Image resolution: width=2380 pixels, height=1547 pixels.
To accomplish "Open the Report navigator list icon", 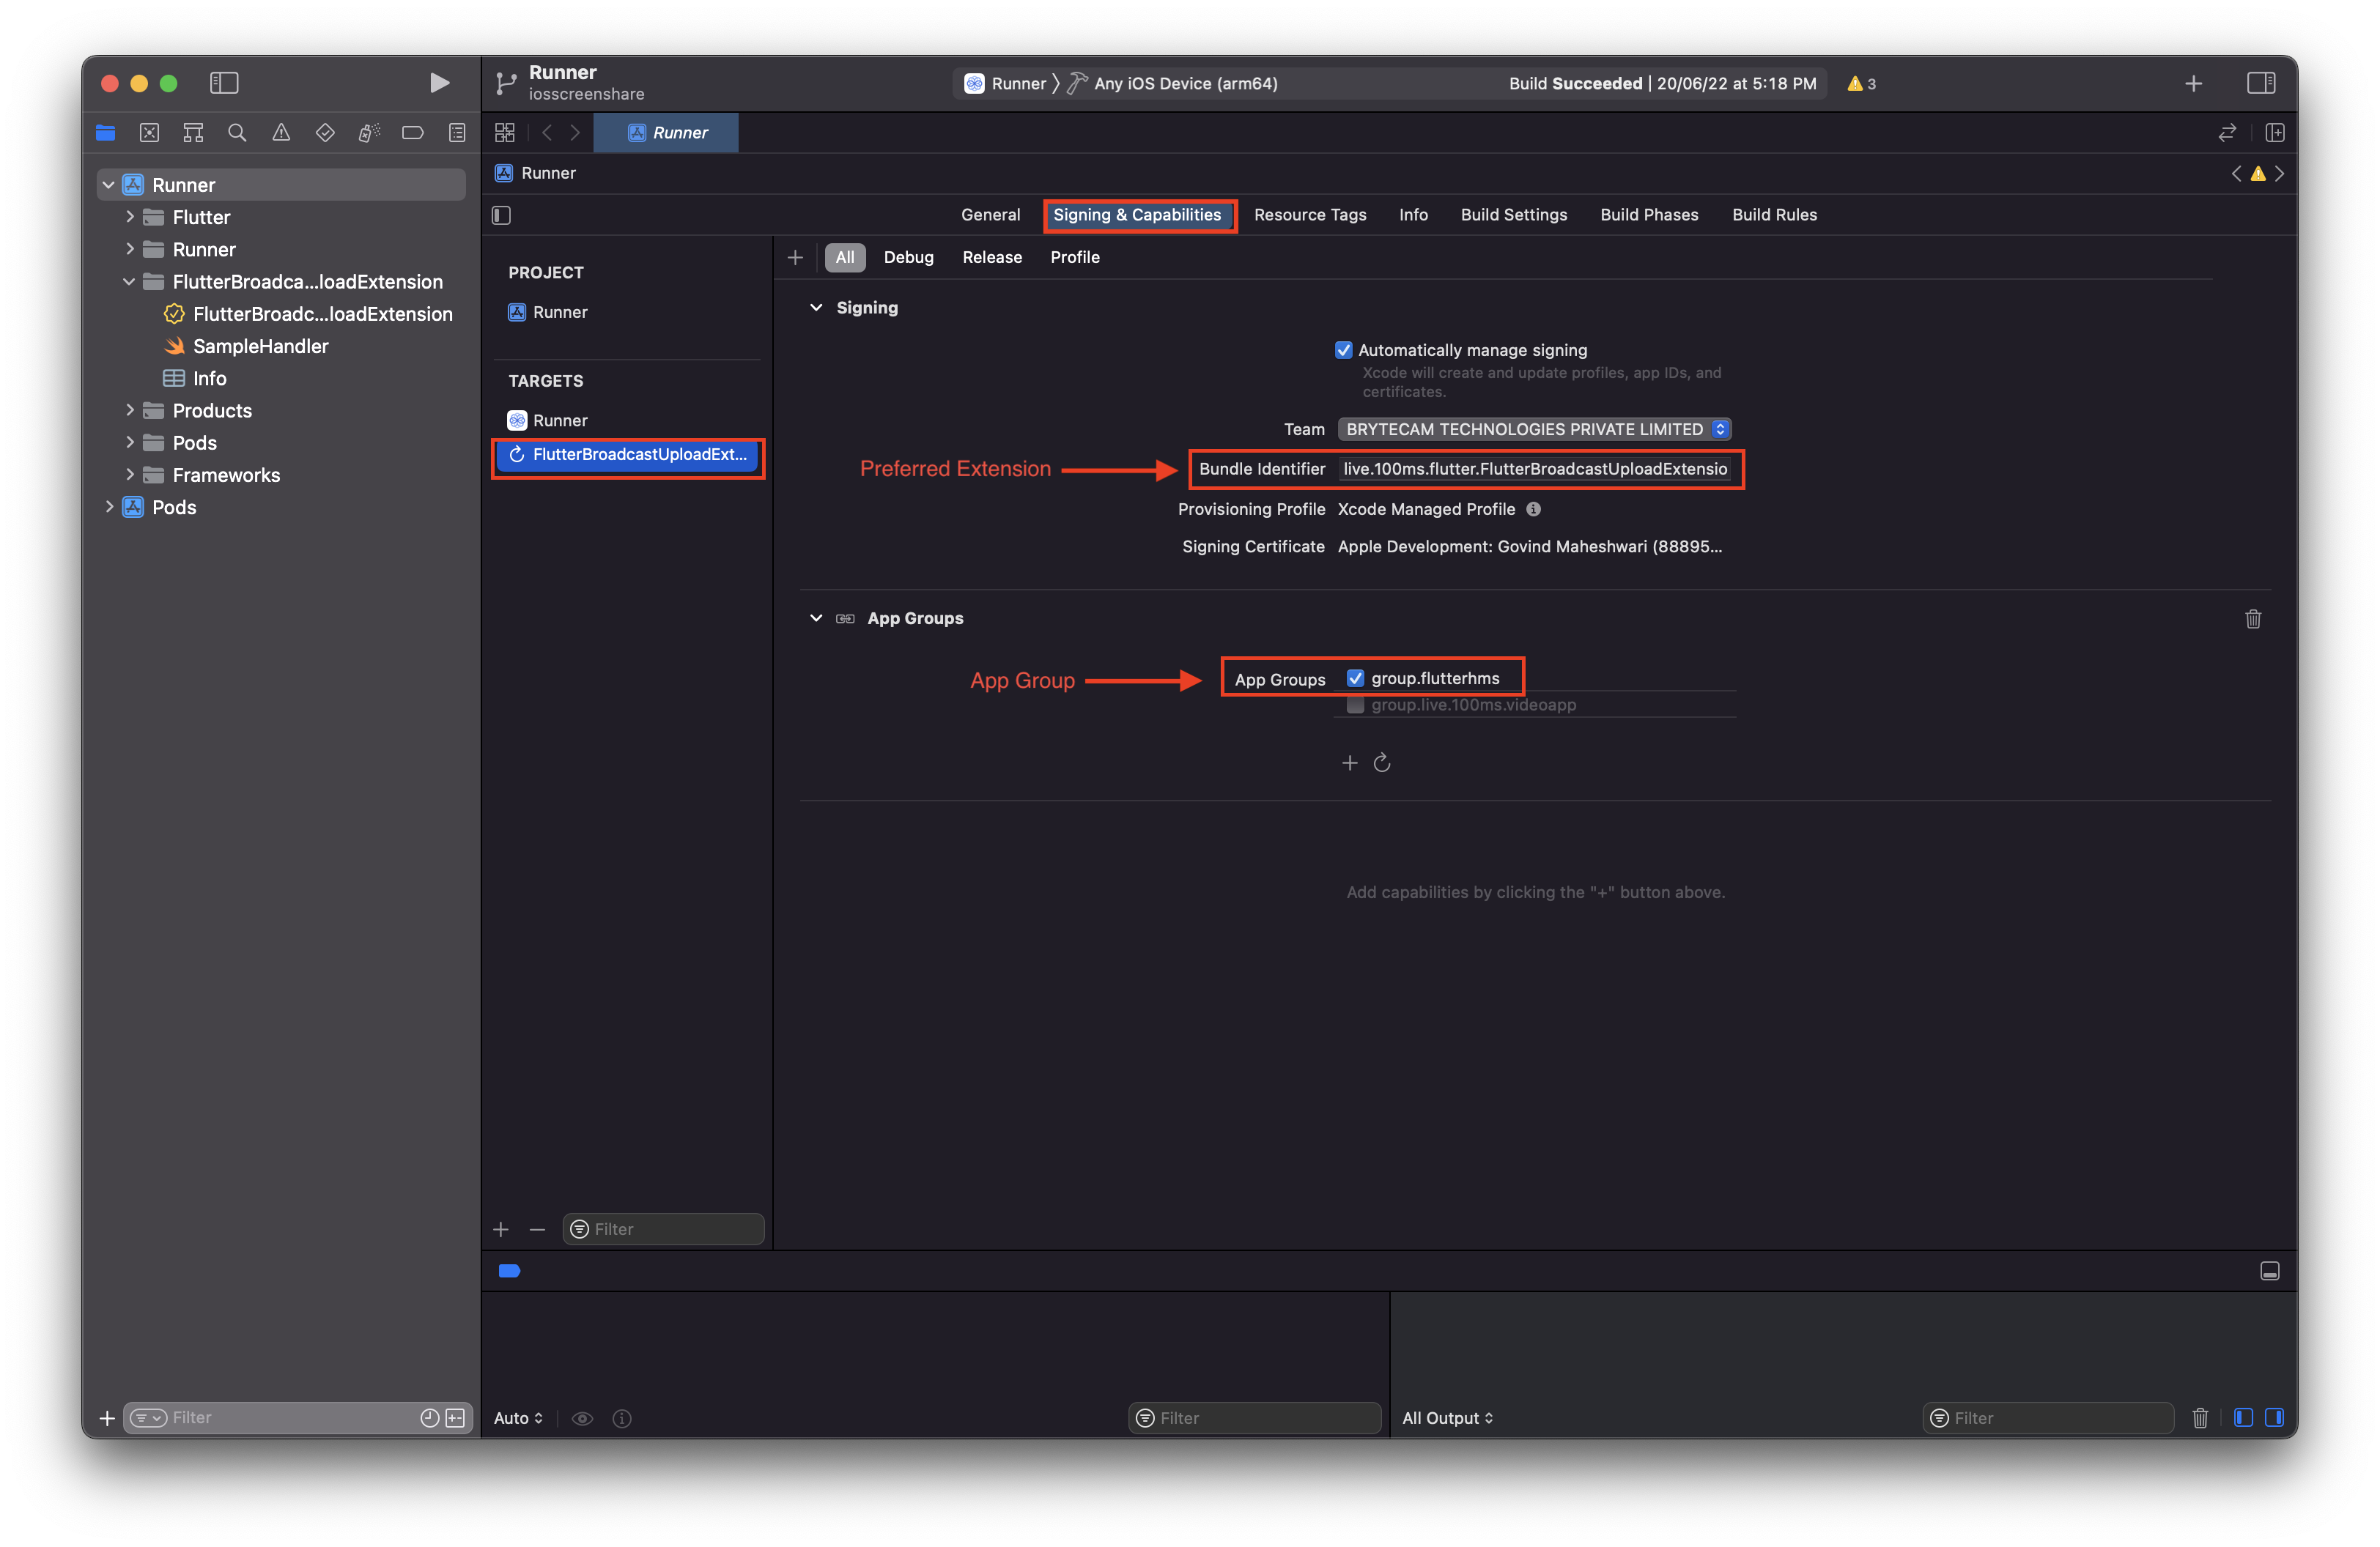I will tap(457, 132).
